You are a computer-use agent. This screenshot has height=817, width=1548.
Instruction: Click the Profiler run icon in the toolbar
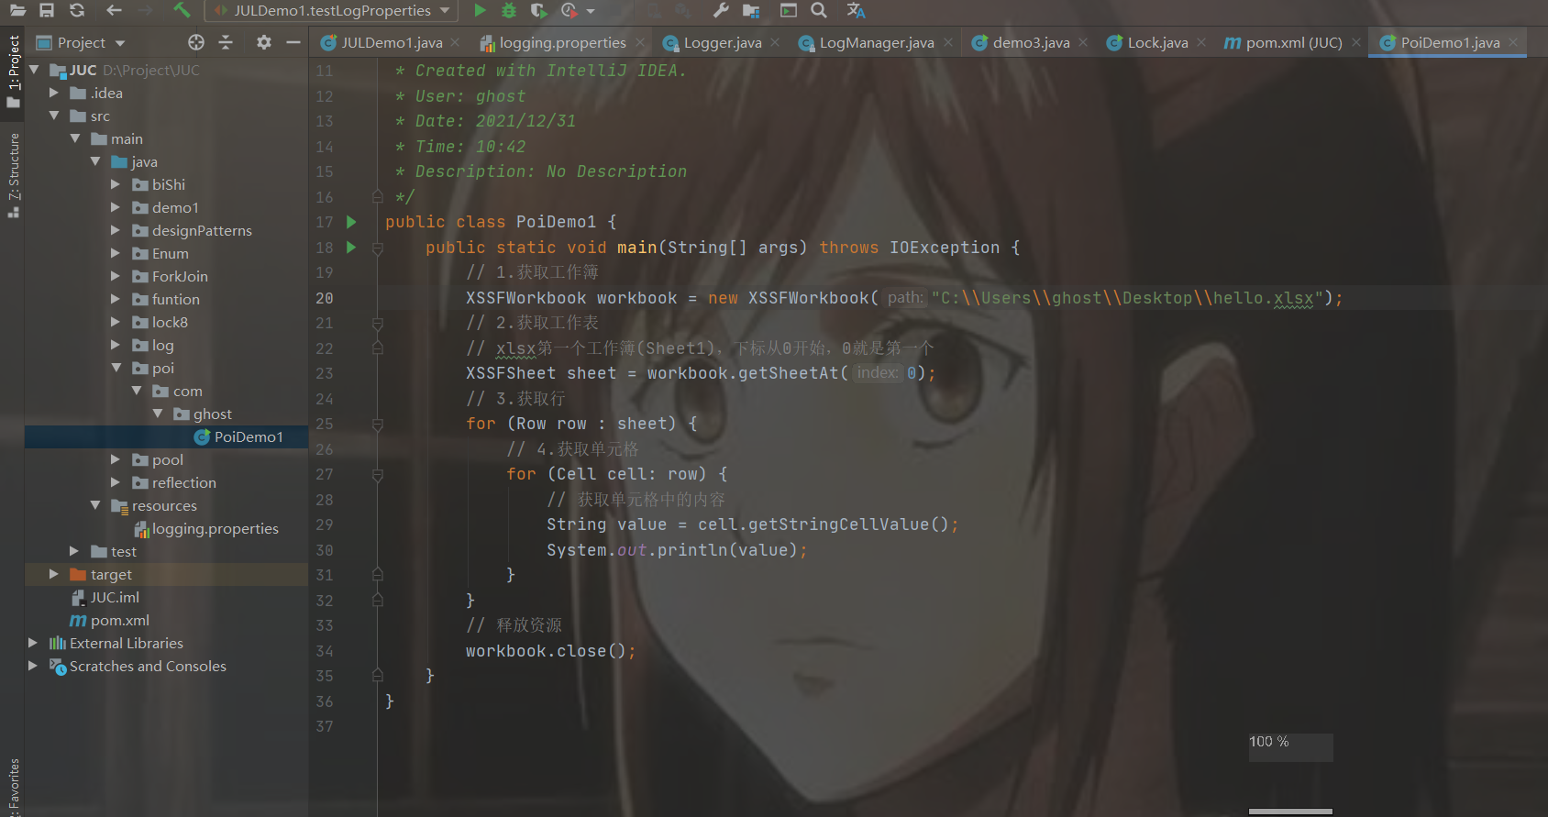(569, 10)
